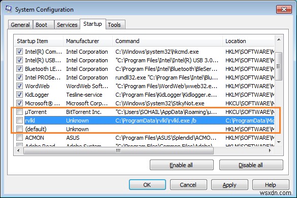Click the horizontal scrollbar left arrow

(x=18, y=150)
